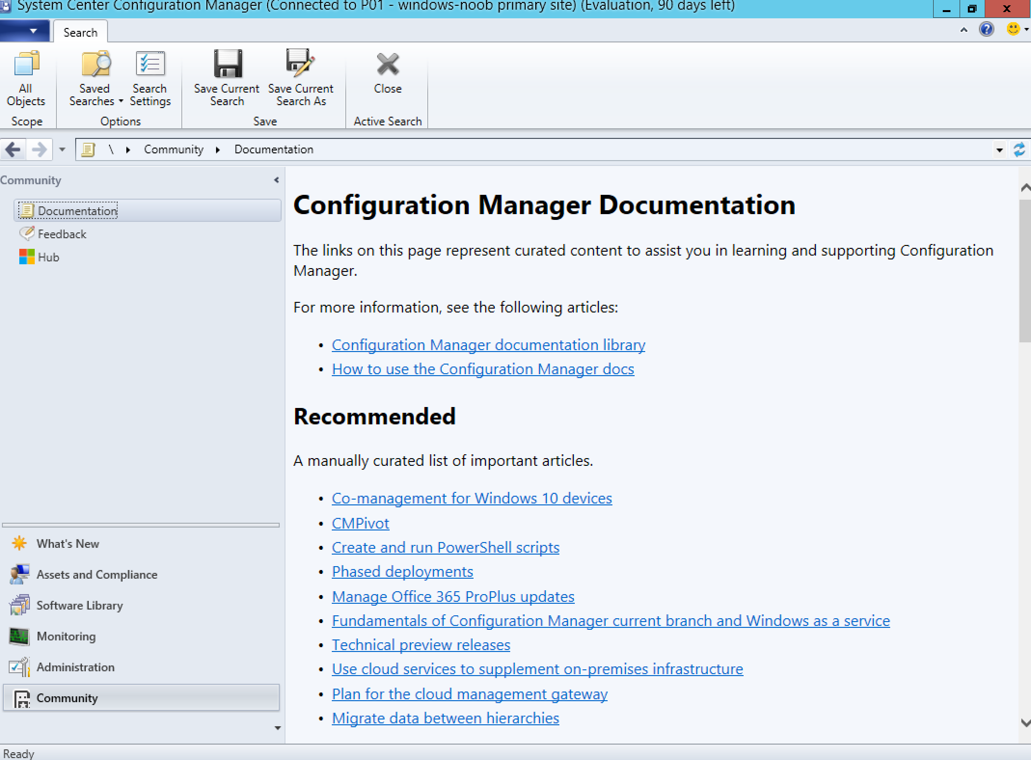1031x760 pixels.
Task: Open the blue application menu button
Action: [x=25, y=31]
